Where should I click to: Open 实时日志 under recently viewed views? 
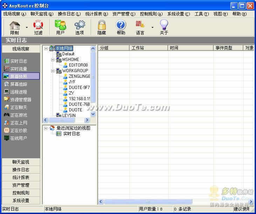click(71, 134)
